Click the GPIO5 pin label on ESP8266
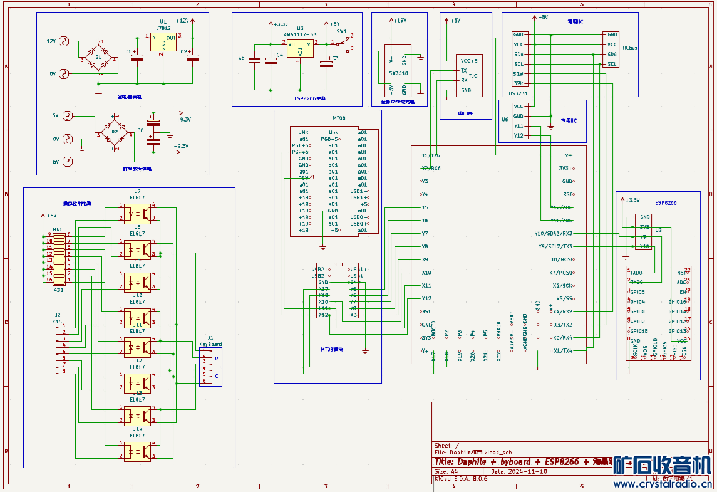The image size is (717, 492). 637,292
